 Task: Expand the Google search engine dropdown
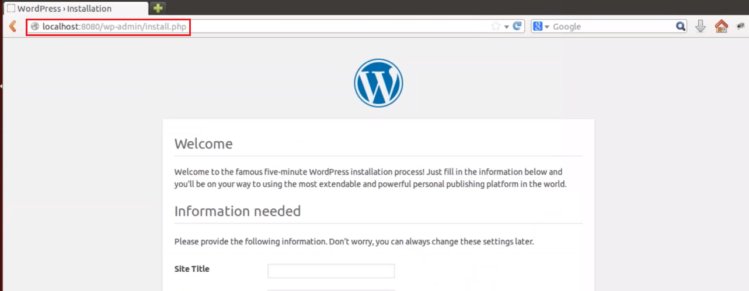point(541,26)
